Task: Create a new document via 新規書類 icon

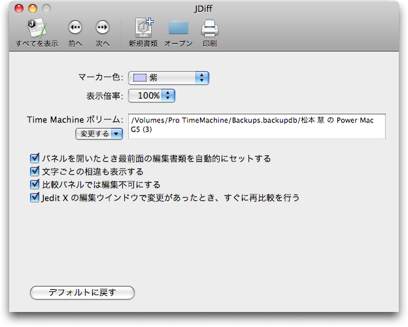Action: (143, 27)
